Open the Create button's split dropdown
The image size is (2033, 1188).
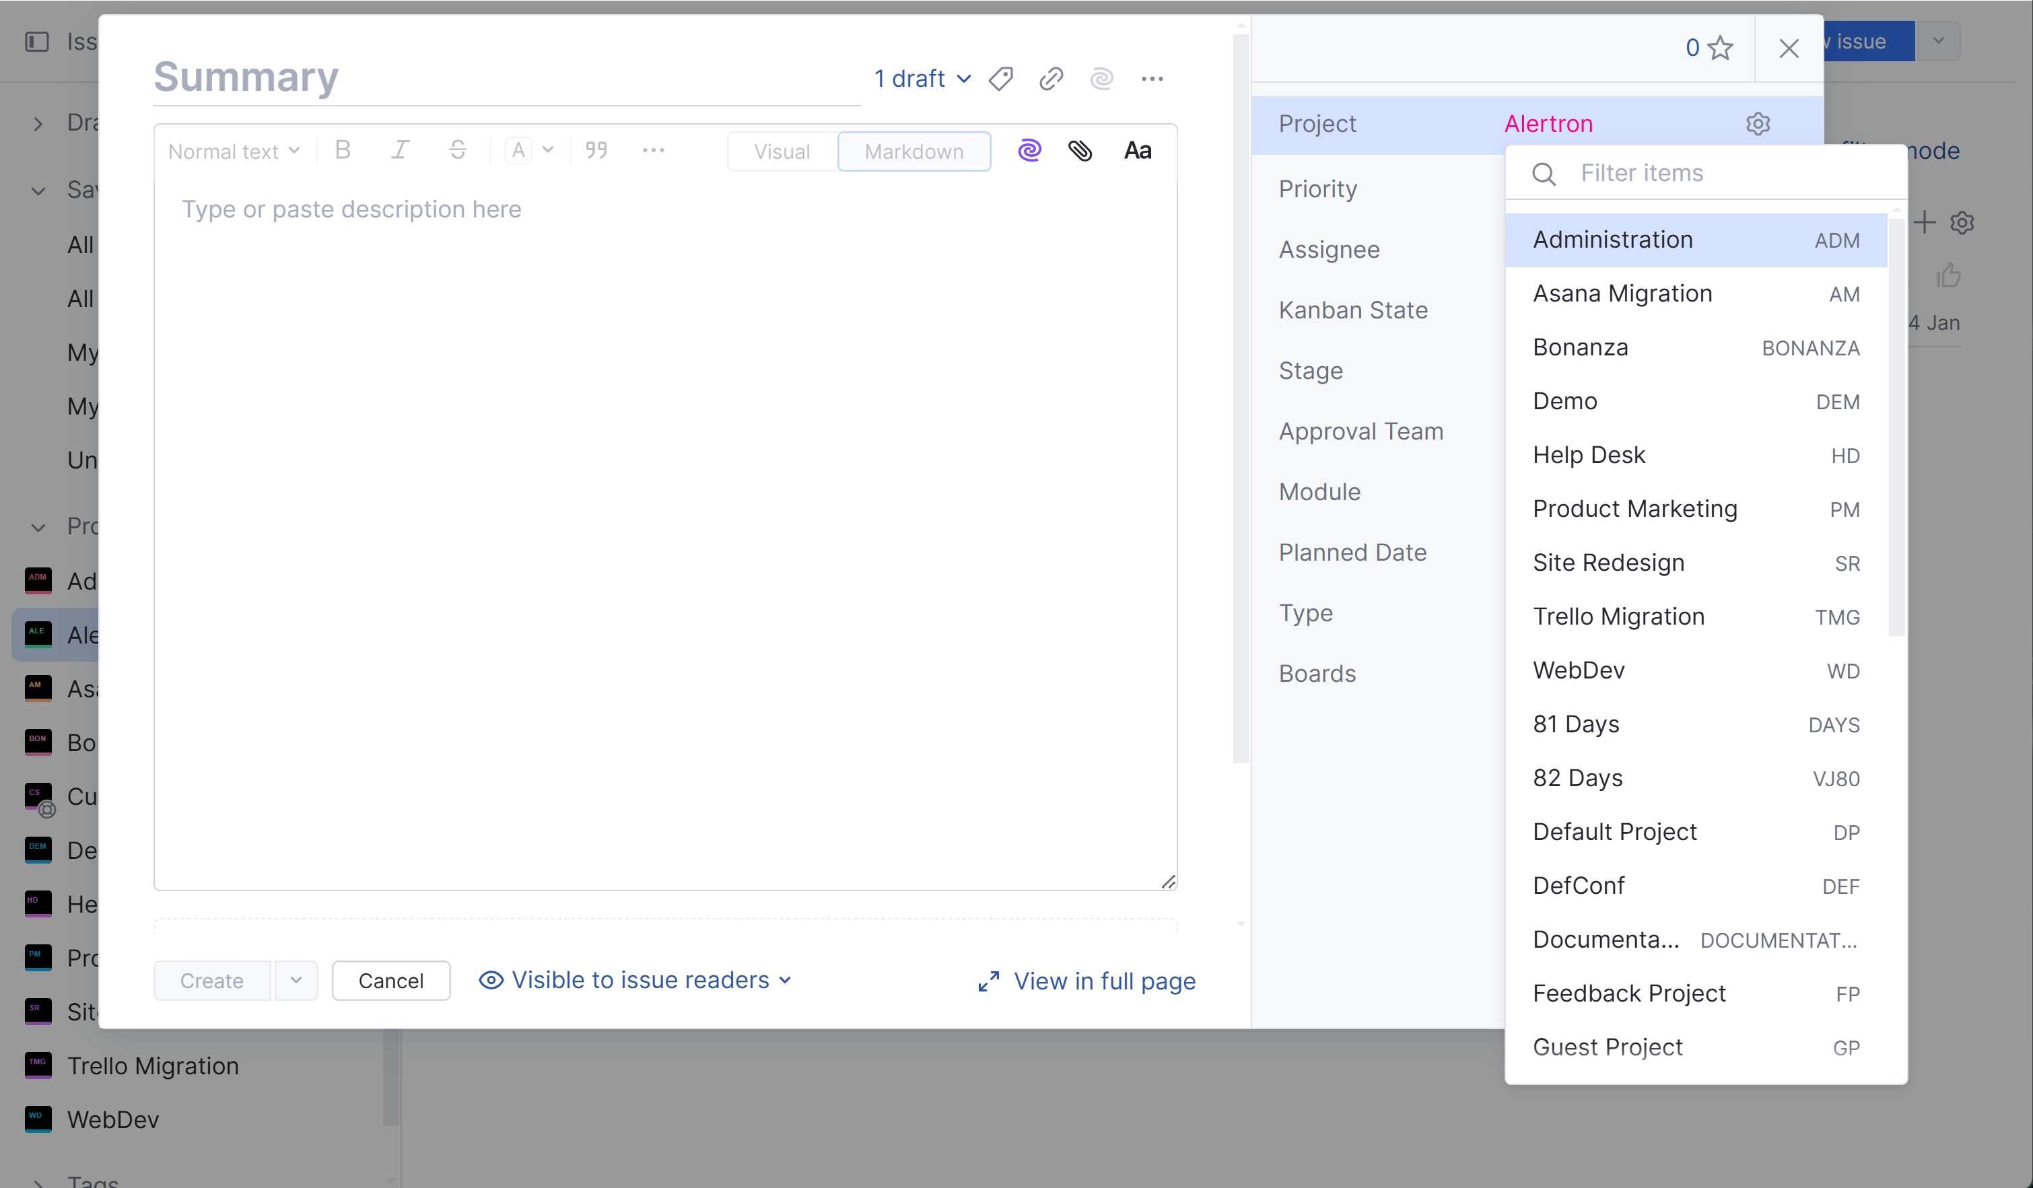pos(296,980)
